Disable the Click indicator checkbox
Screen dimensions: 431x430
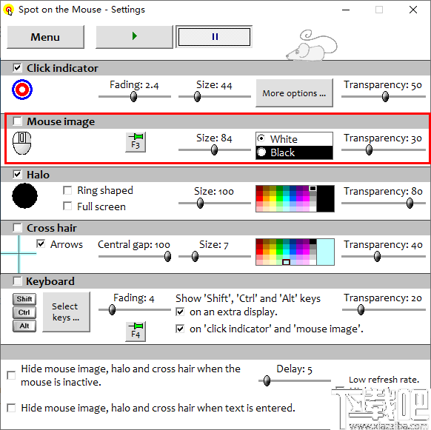pos(17,67)
